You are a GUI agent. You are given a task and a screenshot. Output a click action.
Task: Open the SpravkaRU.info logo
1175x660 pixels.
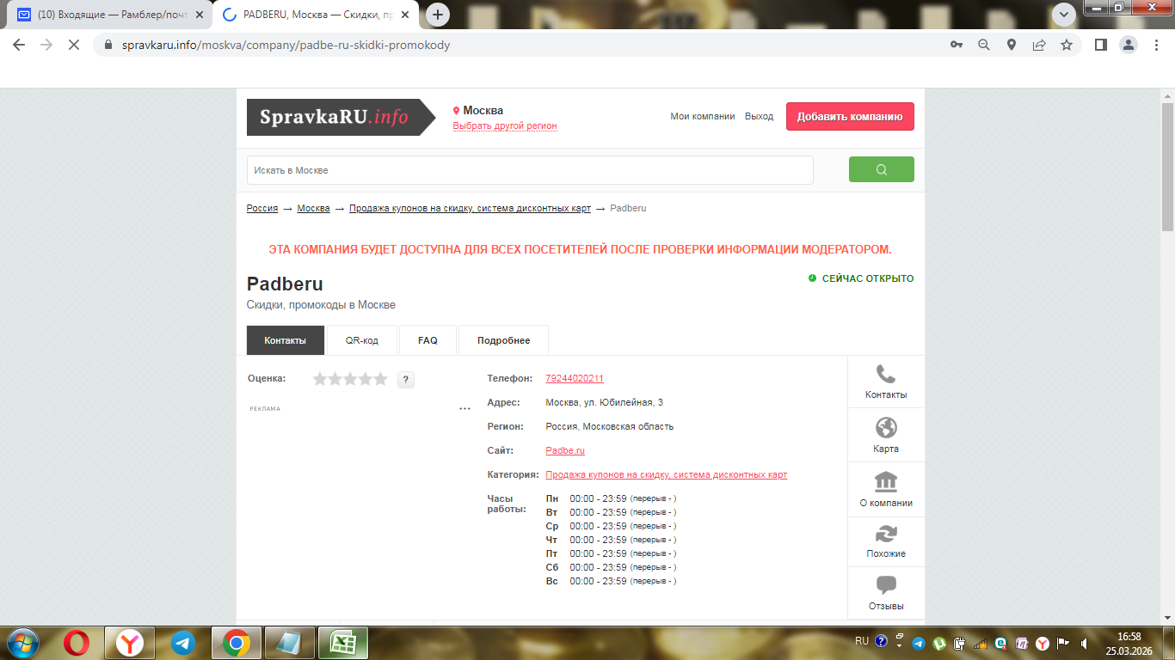pos(341,117)
